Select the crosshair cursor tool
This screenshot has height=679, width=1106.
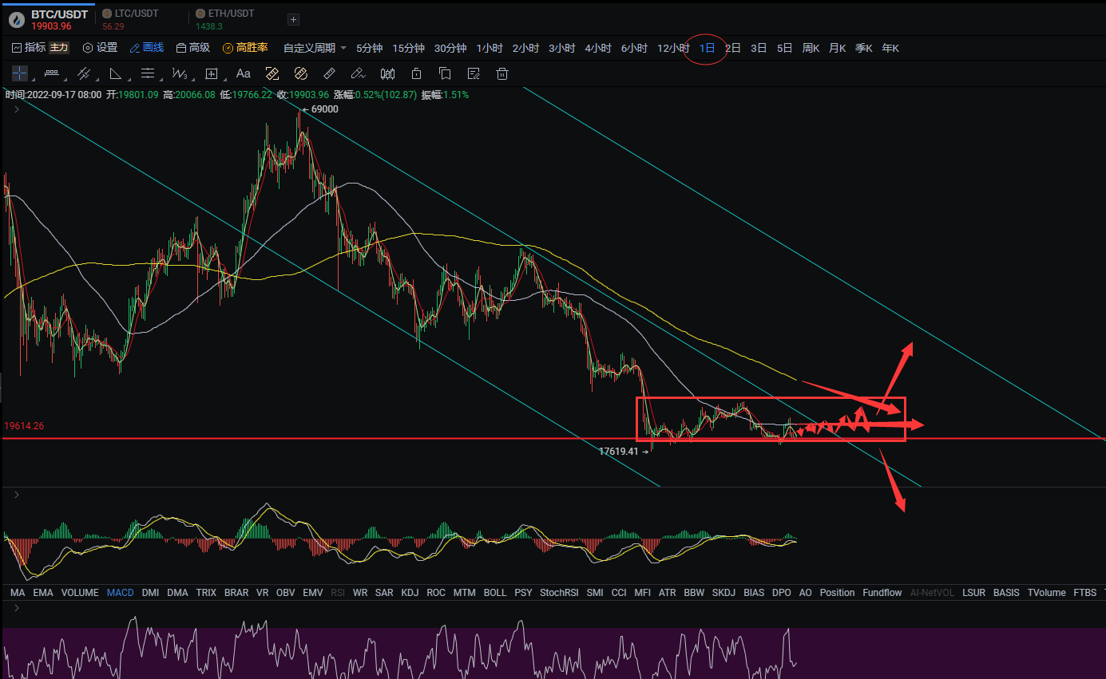pos(20,73)
